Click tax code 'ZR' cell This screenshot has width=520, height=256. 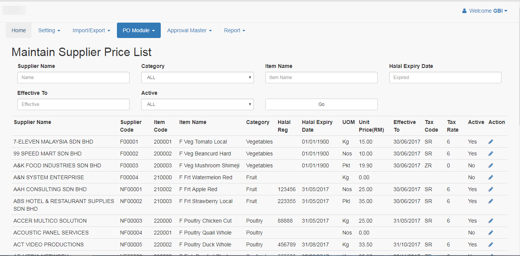(x=428, y=165)
